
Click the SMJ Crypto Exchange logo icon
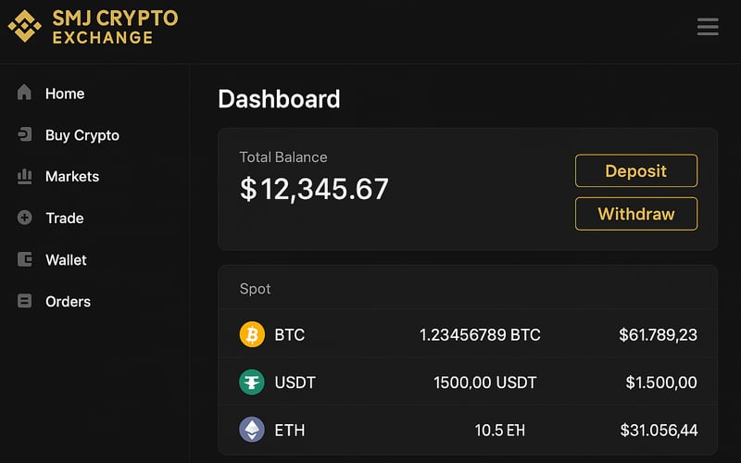[x=25, y=27]
